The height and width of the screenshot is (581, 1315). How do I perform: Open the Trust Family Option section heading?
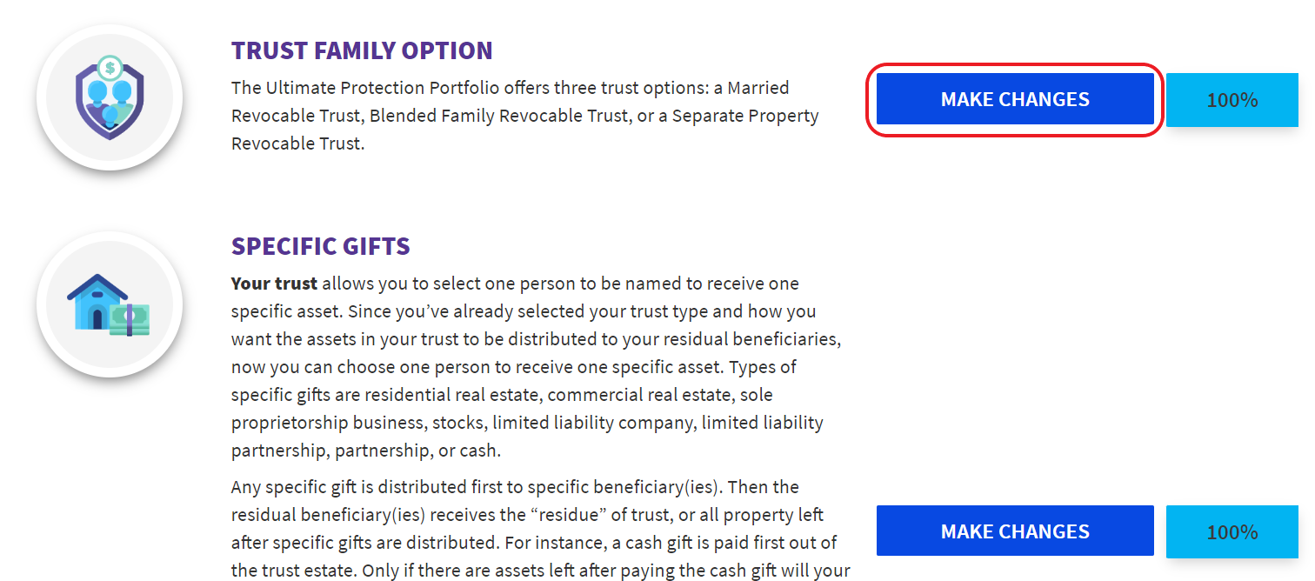(362, 50)
